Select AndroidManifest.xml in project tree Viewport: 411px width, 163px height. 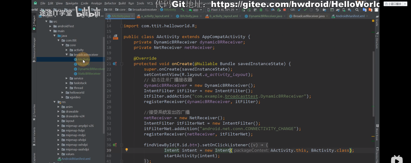coord(76,159)
